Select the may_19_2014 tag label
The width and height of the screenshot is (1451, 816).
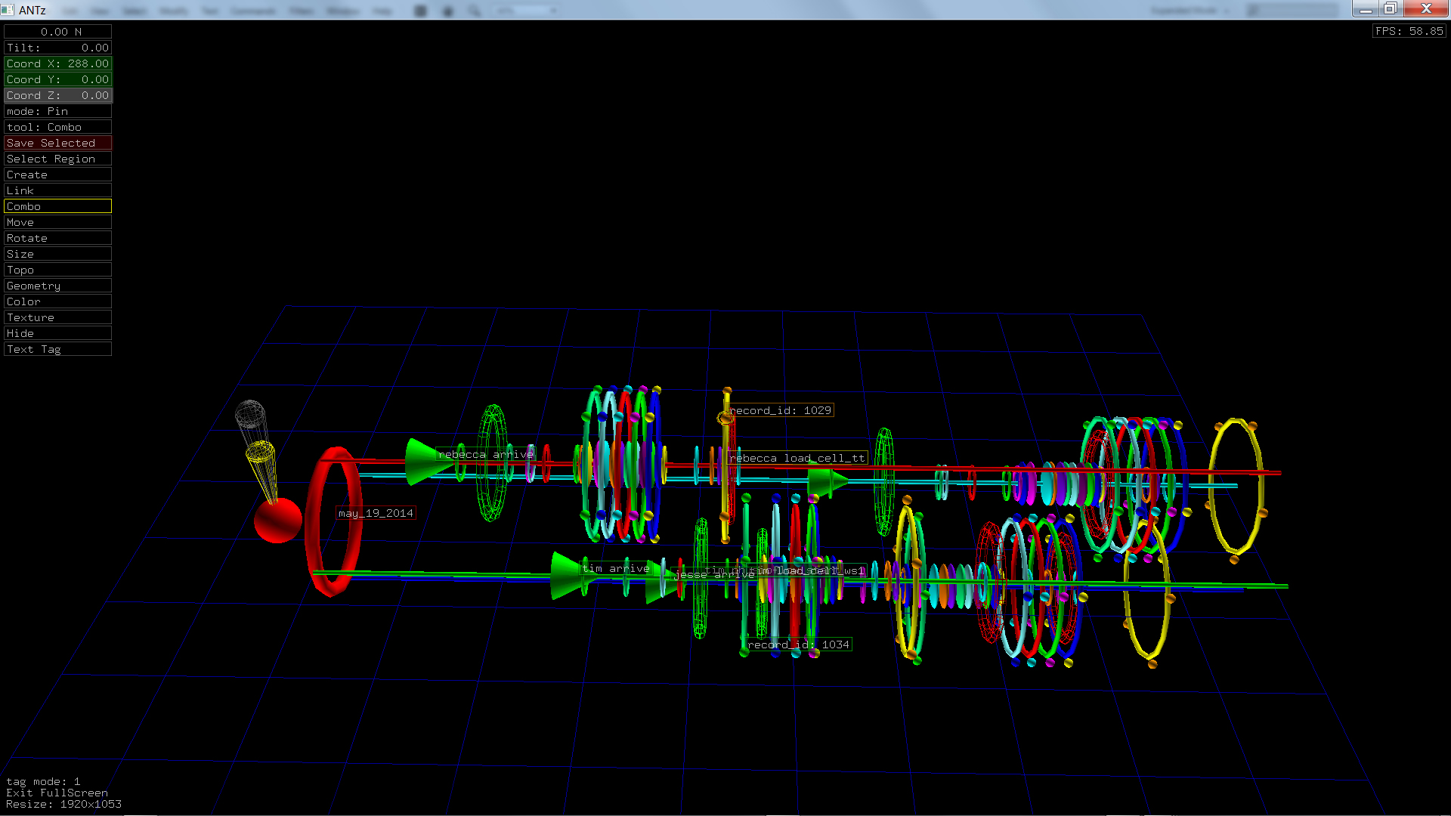pos(376,513)
